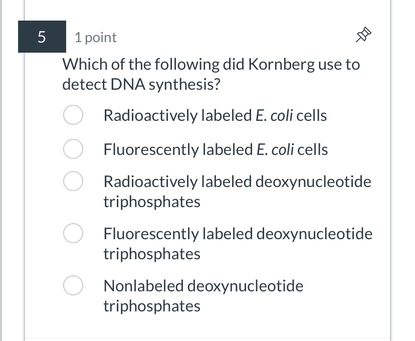This screenshot has height=341, width=415.
Task: Click the text Radioactively labeled E. coli cells
Action: pyautogui.click(x=215, y=115)
